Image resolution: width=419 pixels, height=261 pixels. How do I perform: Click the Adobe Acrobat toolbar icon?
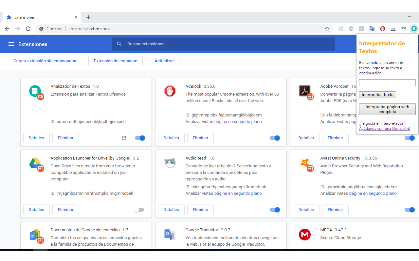(361, 29)
